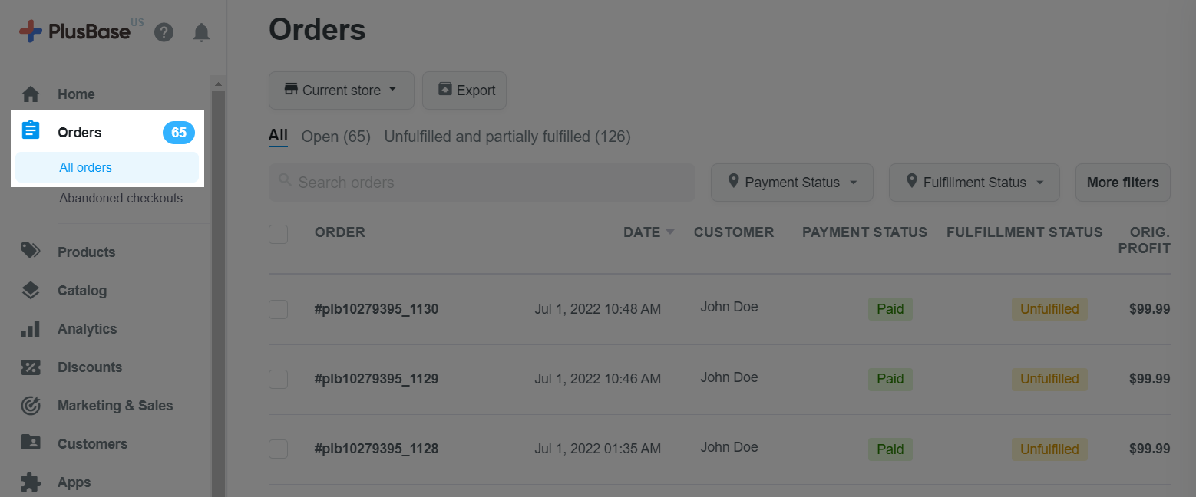Click the Apps puzzle piece icon
The height and width of the screenshot is (497, 1196).
coord(30,482)
